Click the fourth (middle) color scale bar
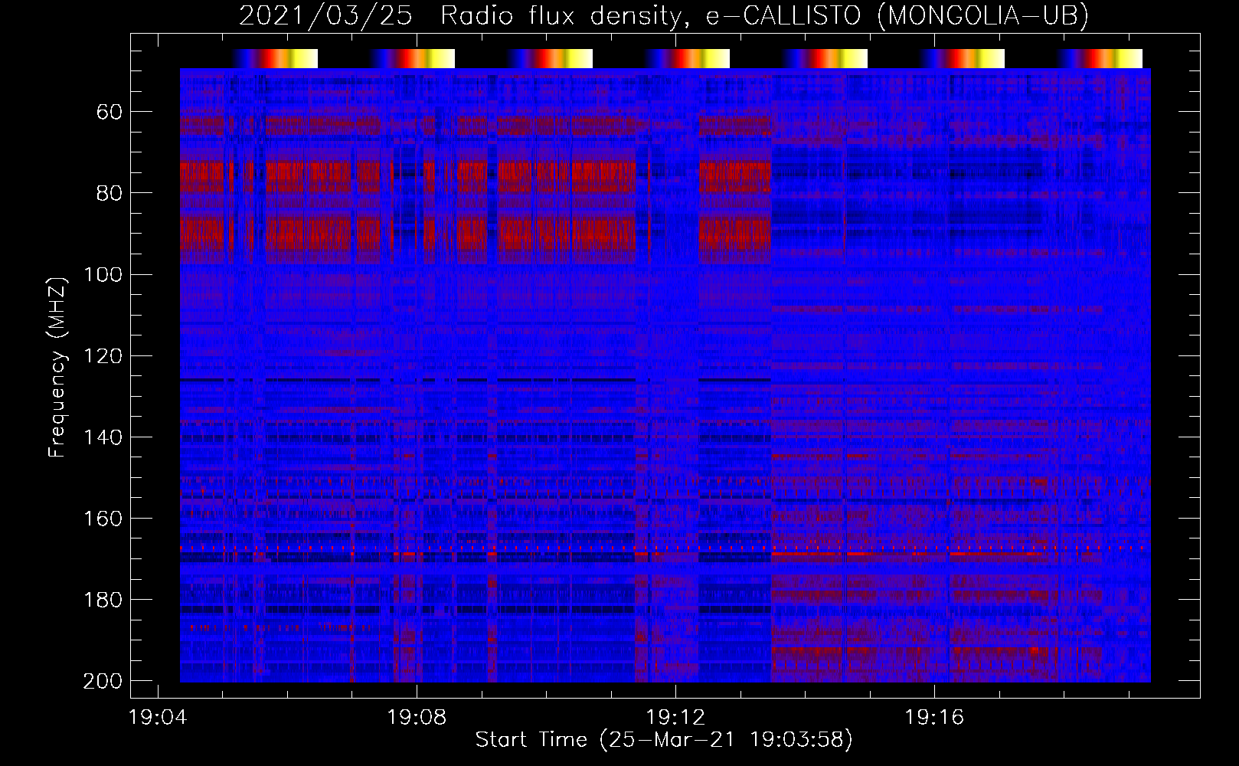Image resolution: width=1239 pixels, height=766 pixels. [x=687, y=58]
